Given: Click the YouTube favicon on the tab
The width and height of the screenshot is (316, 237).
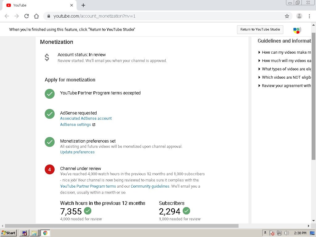Looking at the screenshot, I should (9, 5).
